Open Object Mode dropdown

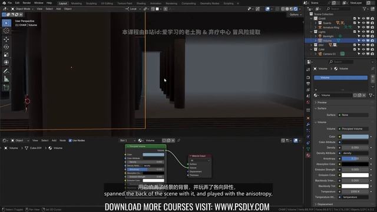click(x=22, y=9)
